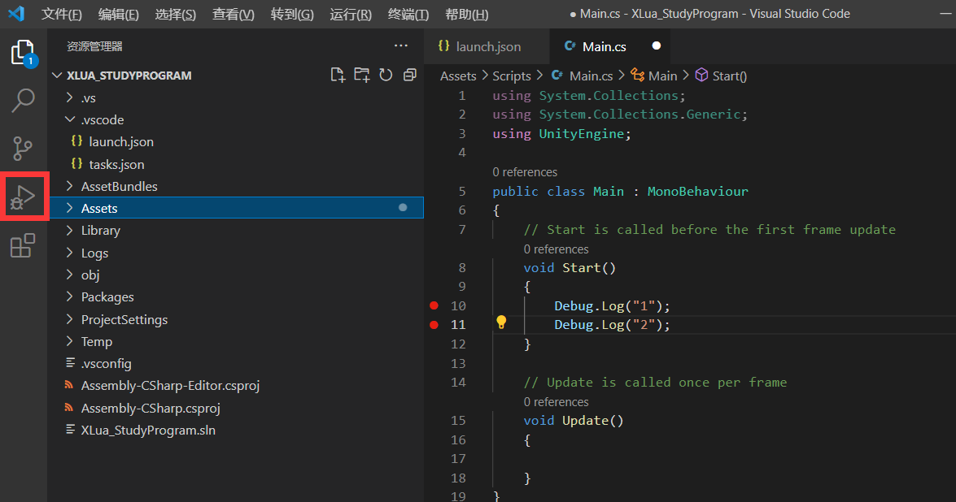Toggle the breakpoint on line 11
The width and height of the screenshot is (956, 502).
pos(434,324)
